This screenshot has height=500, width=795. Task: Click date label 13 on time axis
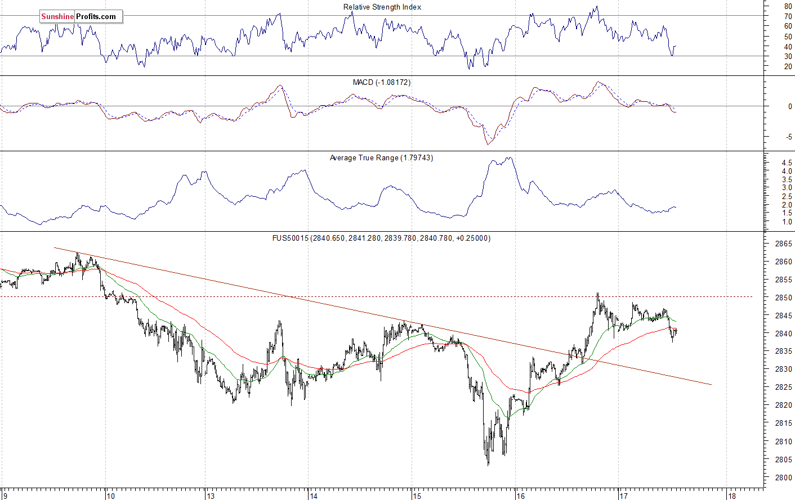point(211,496)
